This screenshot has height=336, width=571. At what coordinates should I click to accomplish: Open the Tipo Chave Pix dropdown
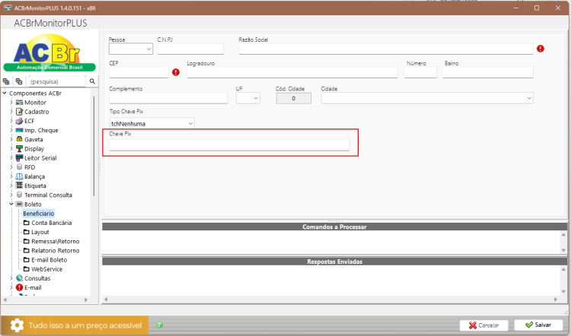pyautogui.click(x=152, y=124)
